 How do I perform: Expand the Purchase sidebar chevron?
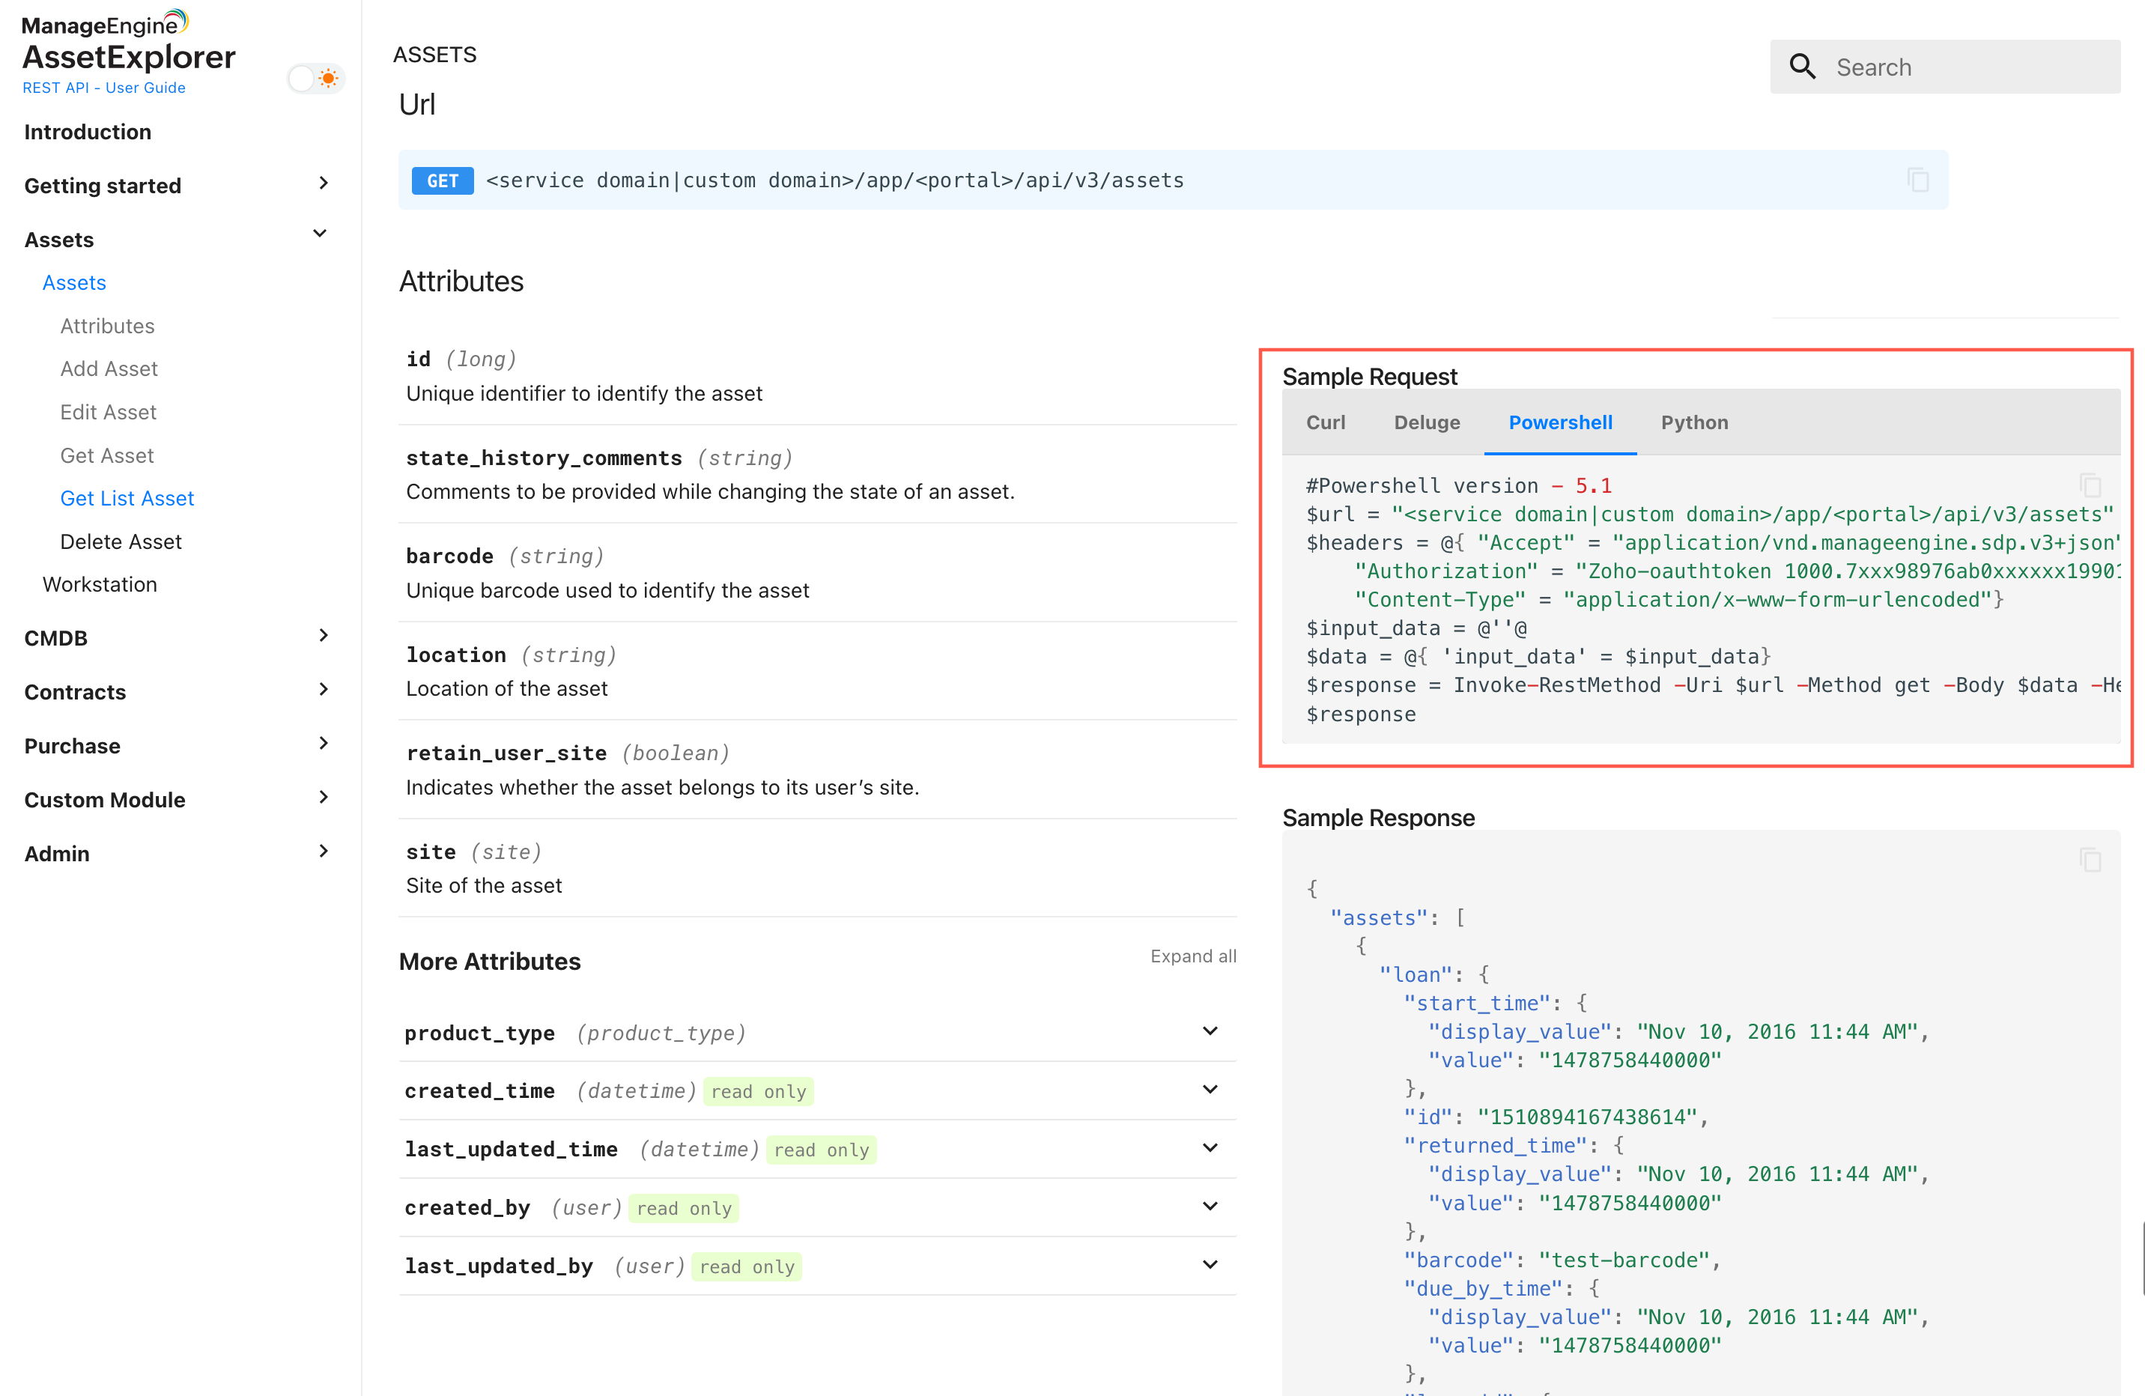point(323,744)
